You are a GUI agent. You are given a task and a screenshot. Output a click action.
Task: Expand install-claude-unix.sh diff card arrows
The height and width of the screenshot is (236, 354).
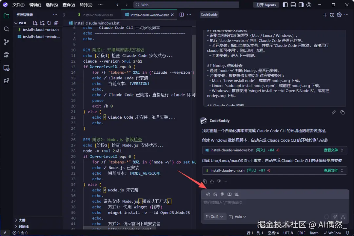(x=342, y=170)
